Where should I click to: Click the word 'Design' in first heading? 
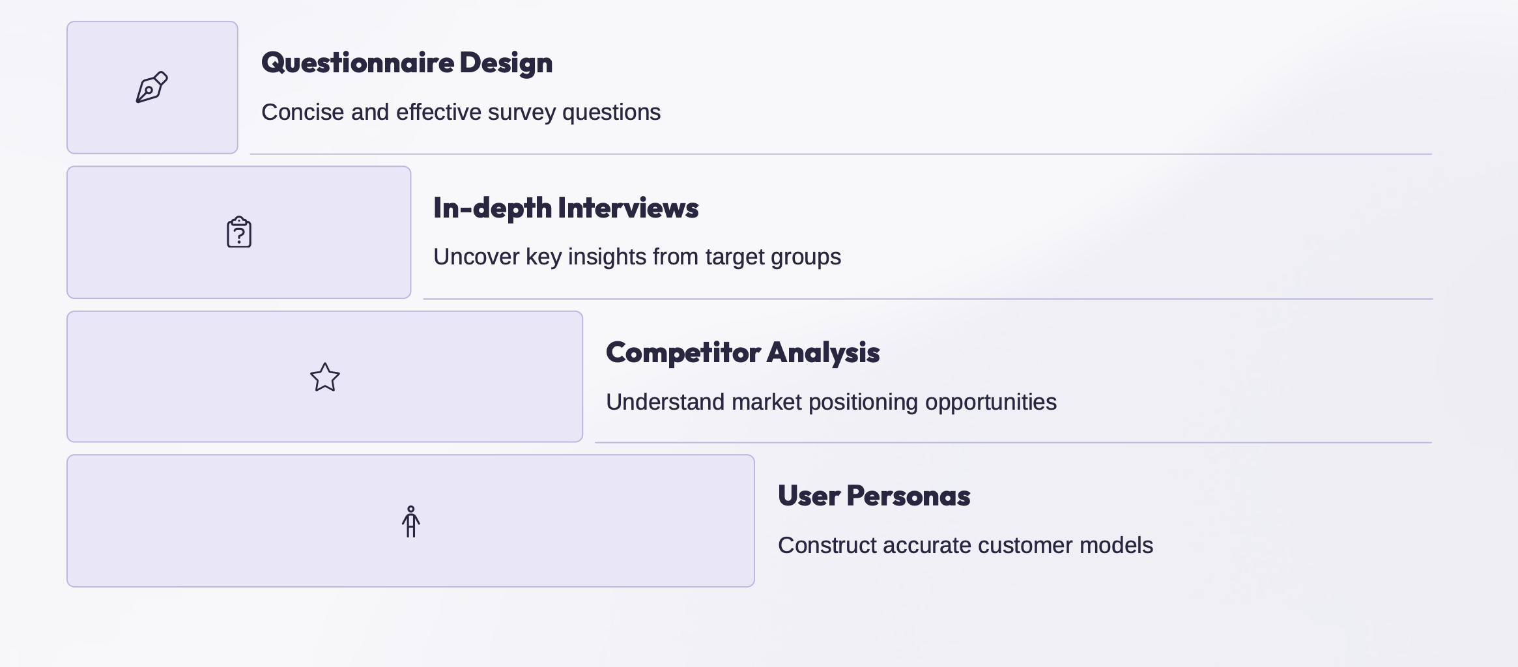[506, 64]
